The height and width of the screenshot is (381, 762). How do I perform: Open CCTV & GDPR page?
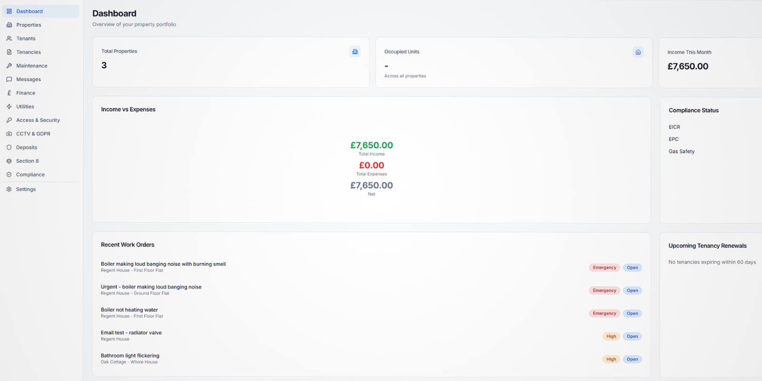[41, 134]
